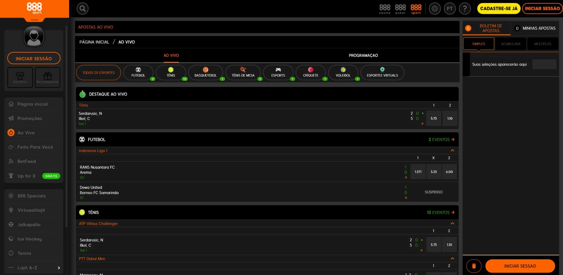Click the trash icon in bet slip
Viewport: 563px width, 275px height.
(x=474, y=266)
